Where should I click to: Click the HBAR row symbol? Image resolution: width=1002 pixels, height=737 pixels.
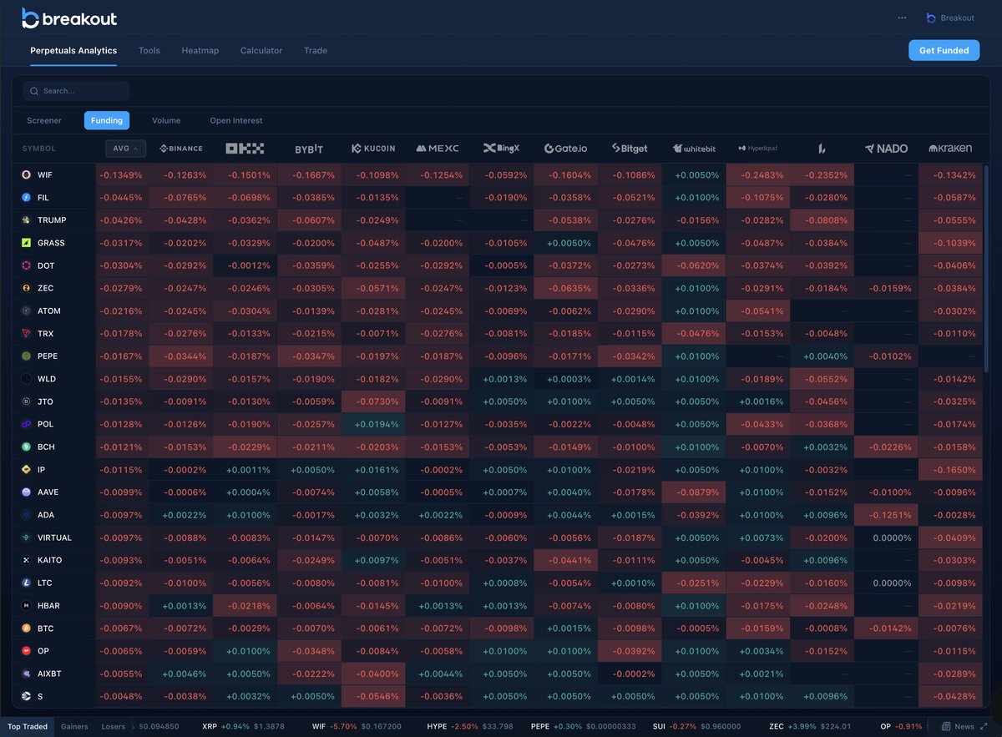click(48, 605)
